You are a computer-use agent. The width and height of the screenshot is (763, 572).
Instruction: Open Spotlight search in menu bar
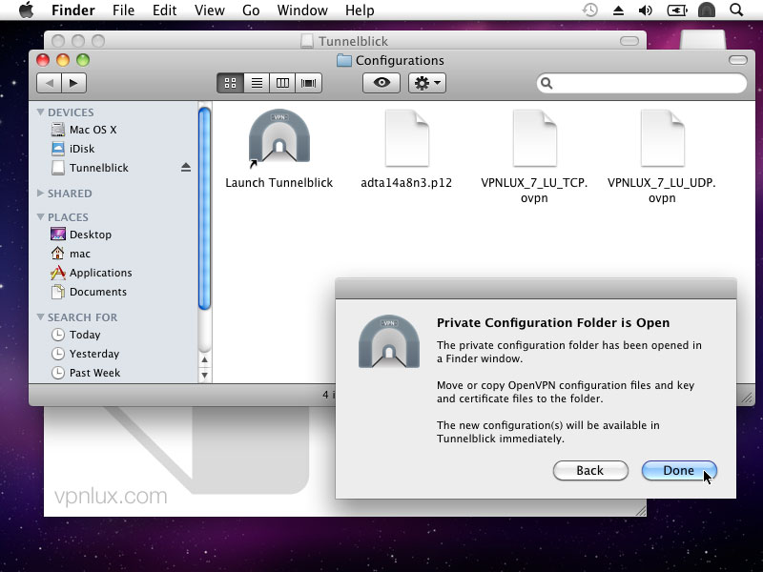(x=736, y=10)
